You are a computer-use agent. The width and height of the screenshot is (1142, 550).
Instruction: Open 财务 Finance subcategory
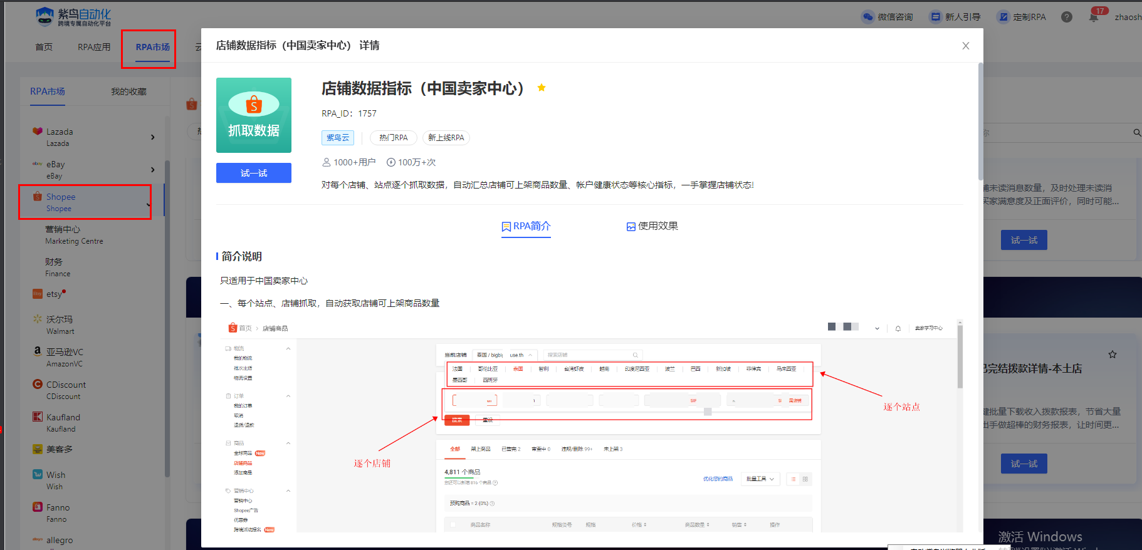[58, 267]
